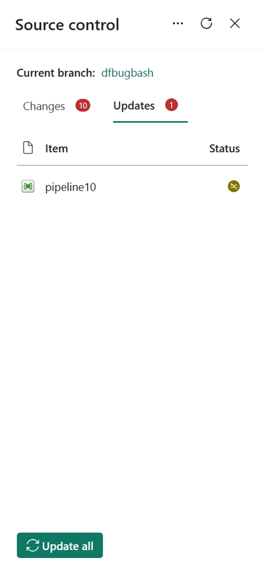Image resolution: width=265 pixels, height=567 pixels.
Task: Click the olive status icon for pipeline10
Action: click(234, 186)
